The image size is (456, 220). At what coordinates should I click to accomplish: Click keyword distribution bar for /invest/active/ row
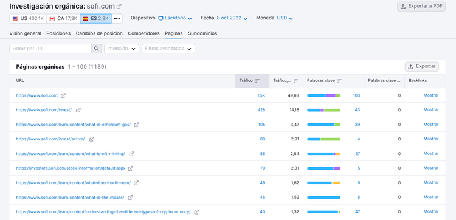[323, 139]
